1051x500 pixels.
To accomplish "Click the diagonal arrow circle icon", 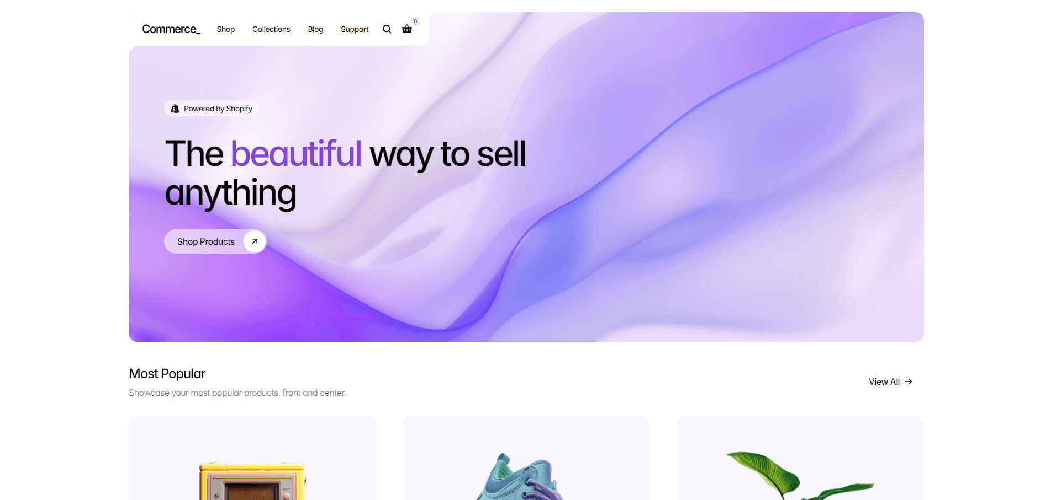I will coord(255,241).
